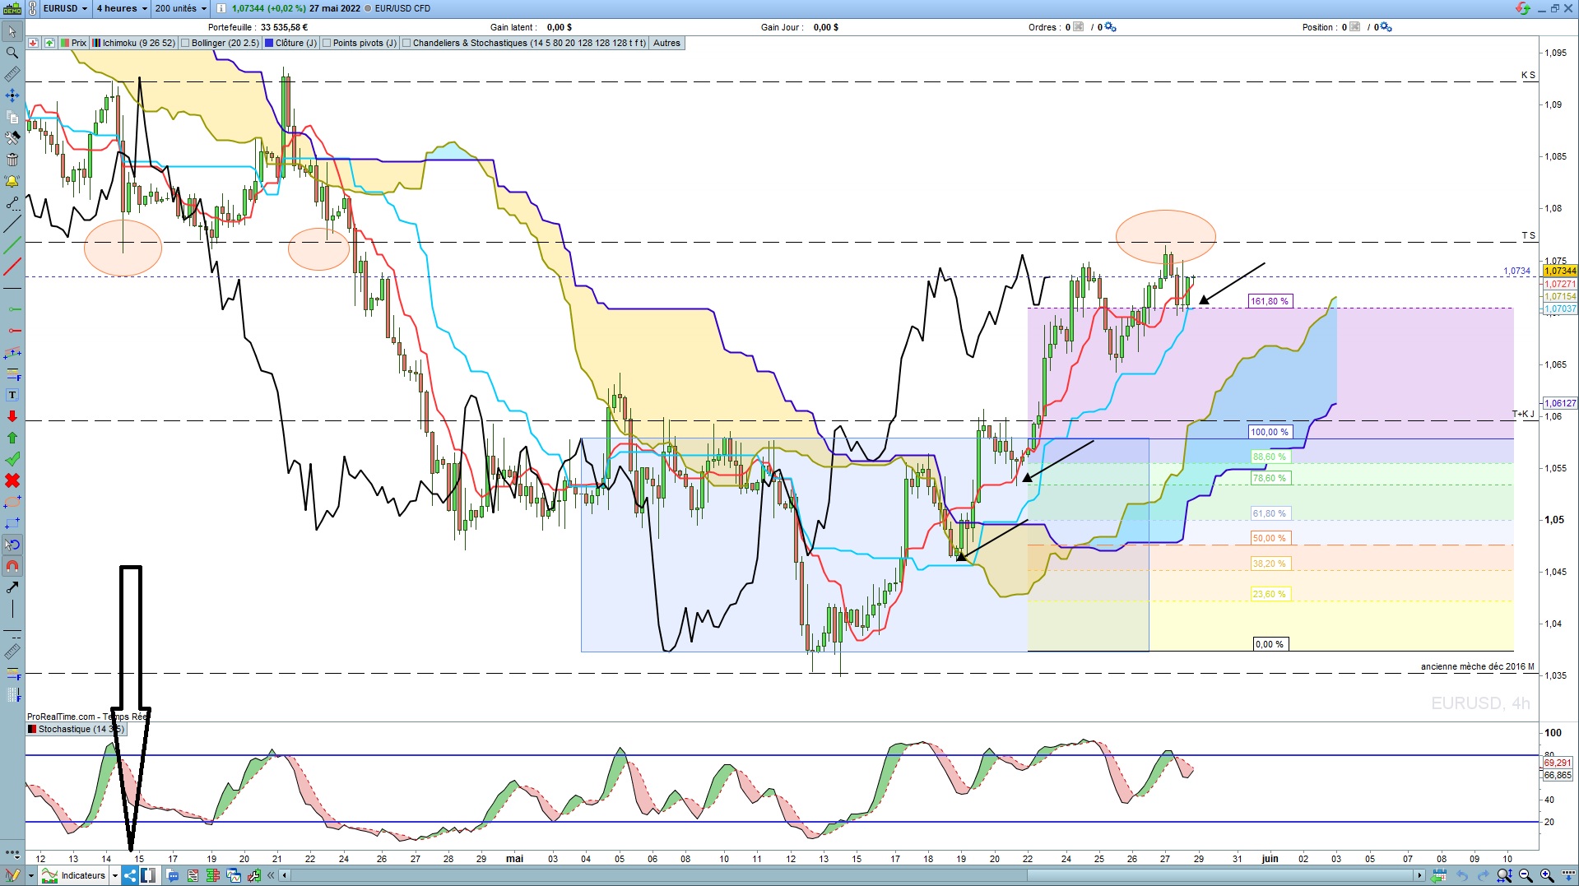The image size is (1579, 886).
Task: Pick the text annotation T tool
Action: [x=12, y=395]
